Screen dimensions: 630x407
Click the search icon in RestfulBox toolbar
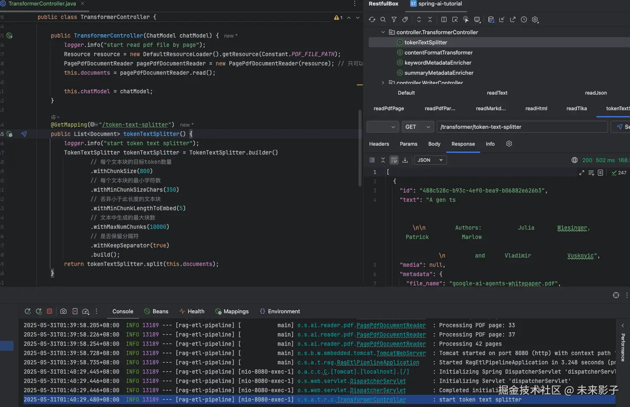pyautogui.click(x=383, y=19)
